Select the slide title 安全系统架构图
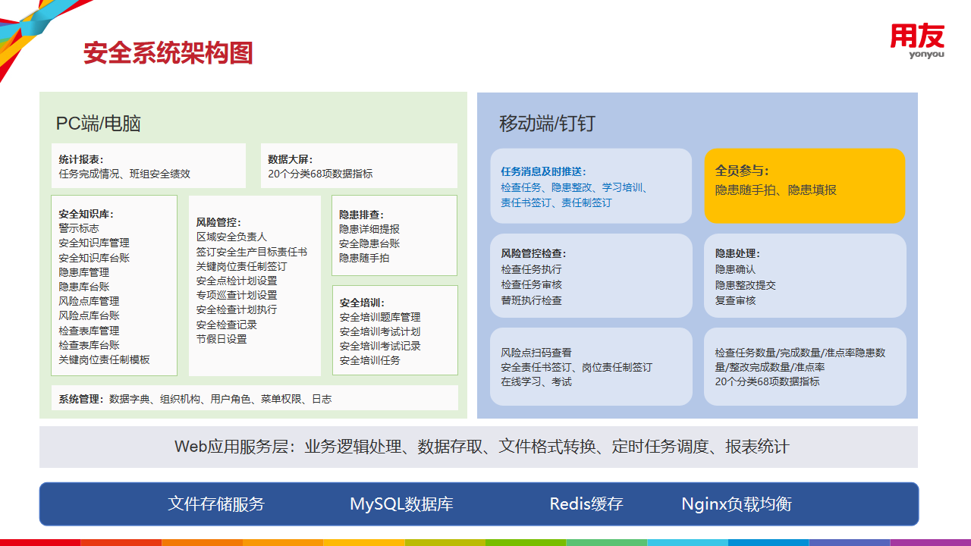The width and height of the screenshot is (971, 546). click(168, 53)
